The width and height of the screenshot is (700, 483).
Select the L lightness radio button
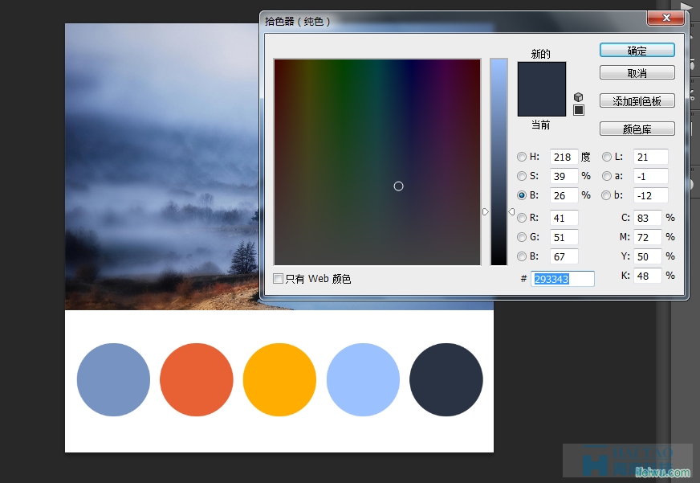click(606, 157)
